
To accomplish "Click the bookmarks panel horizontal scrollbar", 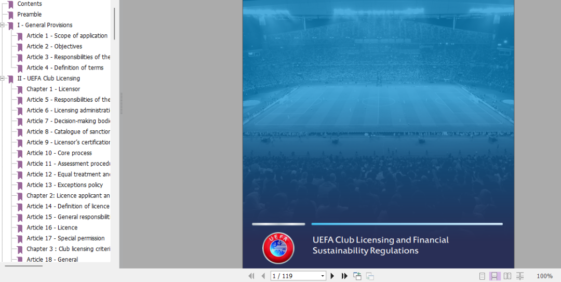I will coord(24,266).
